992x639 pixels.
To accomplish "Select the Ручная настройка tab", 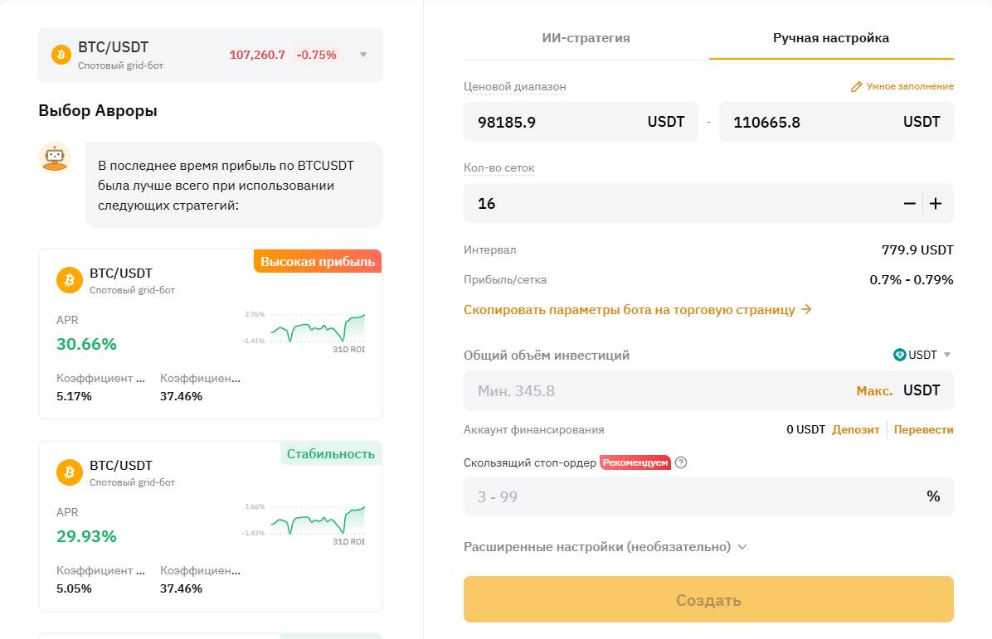I will [x=830, y=38].
